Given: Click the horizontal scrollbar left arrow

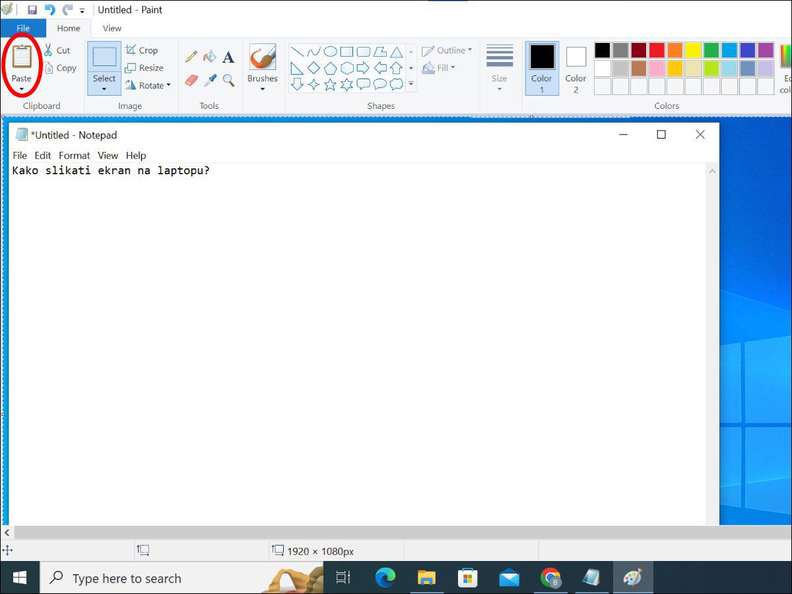Looking at the screenshot, I should (7, 532).
